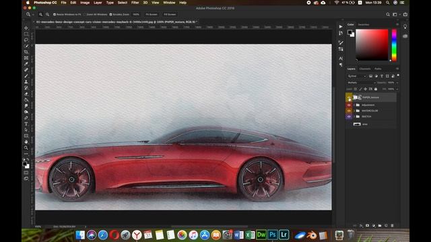Select the Hand tool
Viewport: 431px width, 242px height.
26,142
